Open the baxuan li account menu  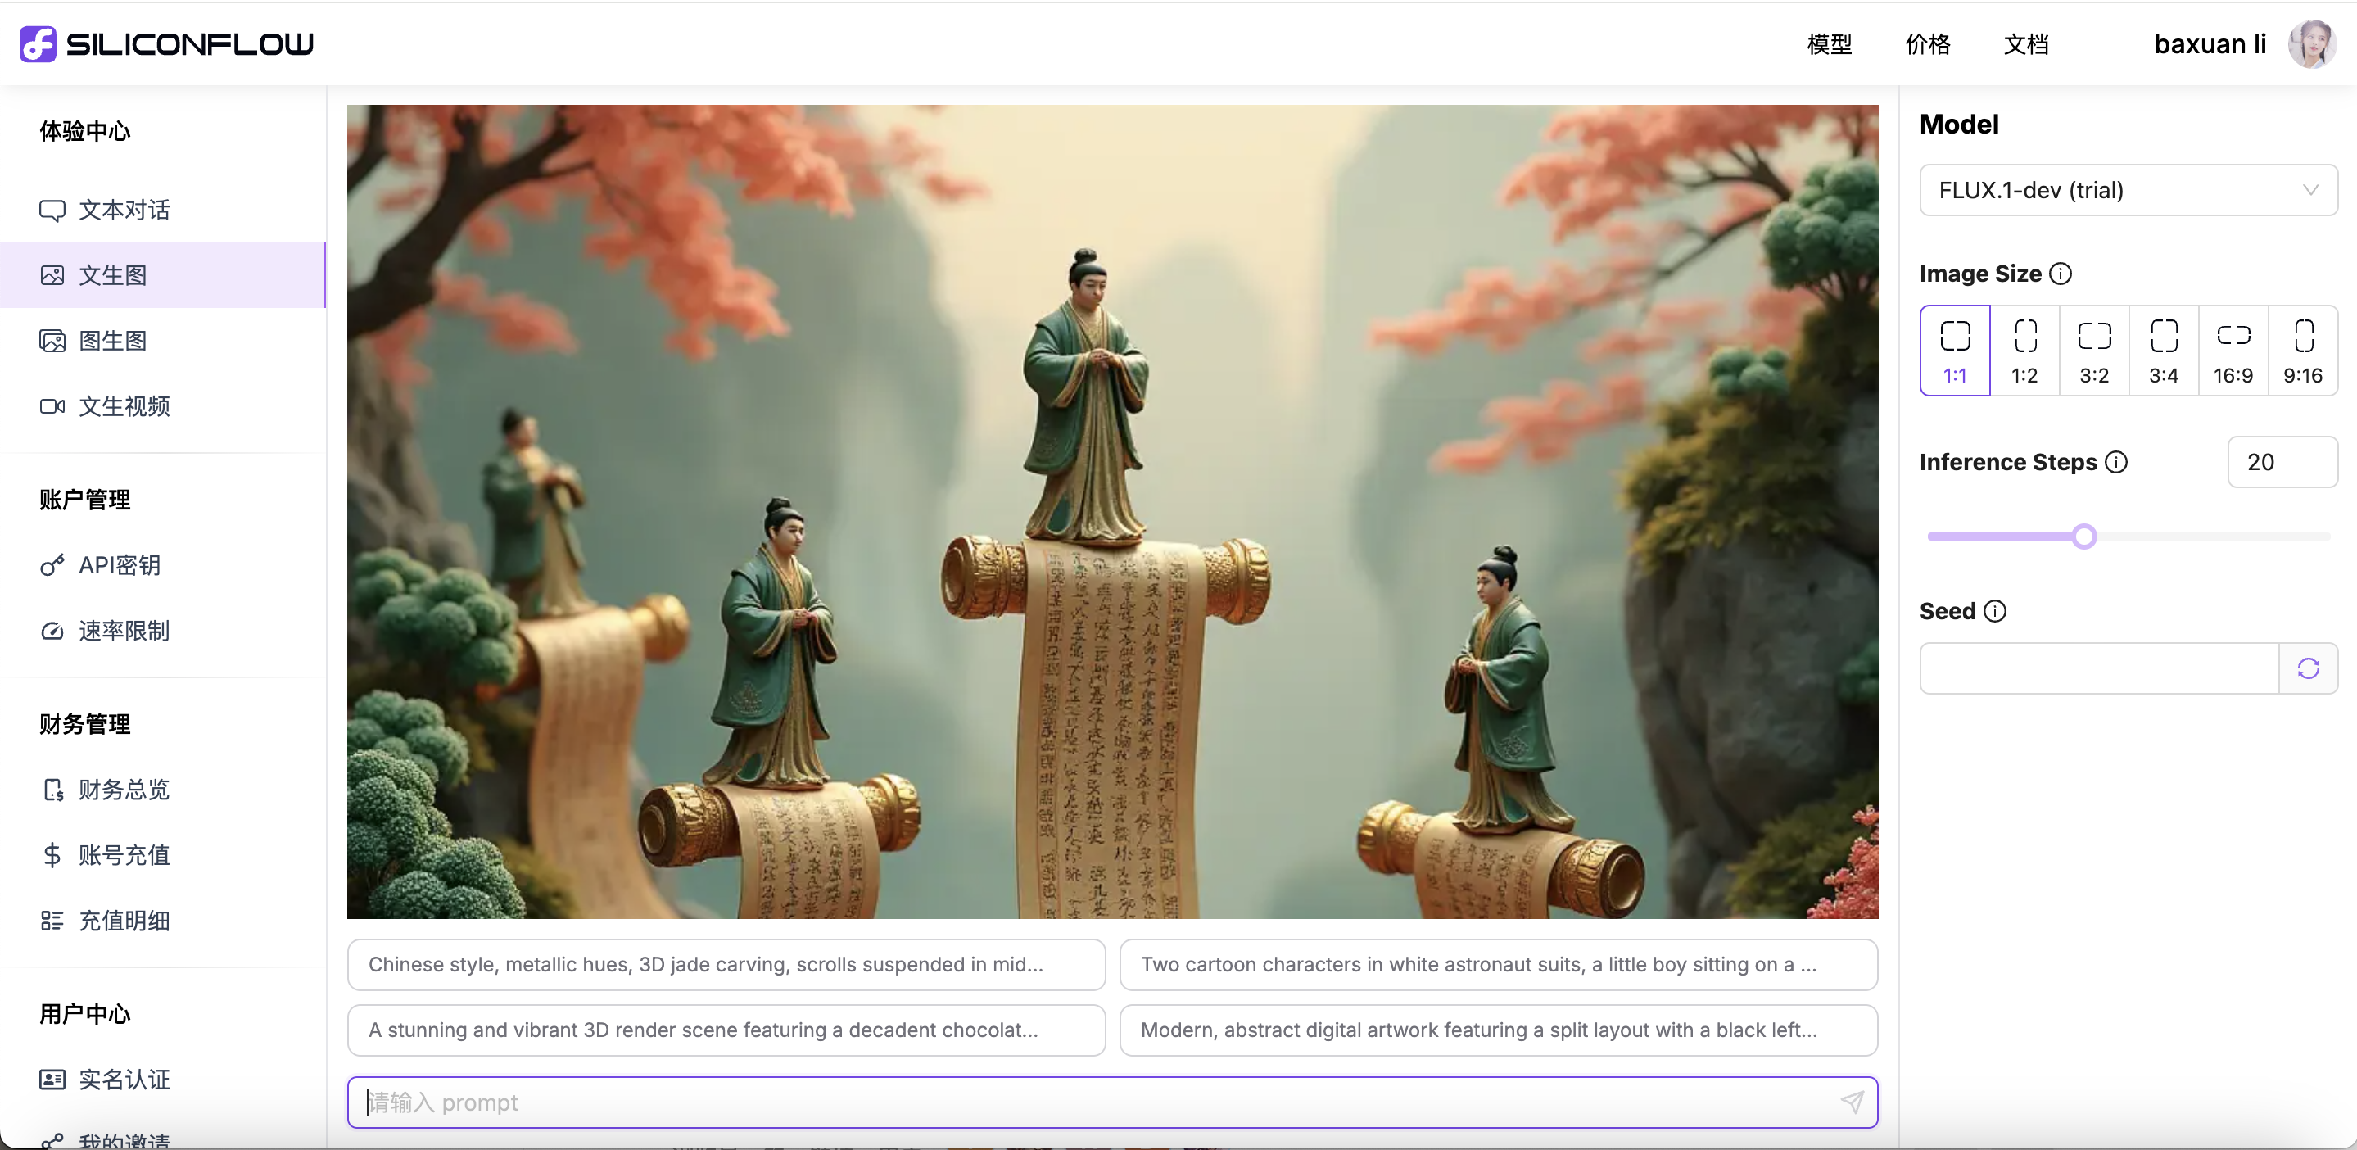tap(2209, 44)
